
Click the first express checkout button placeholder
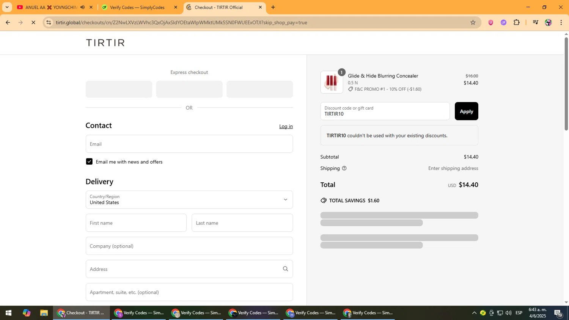tap(119, 89)
